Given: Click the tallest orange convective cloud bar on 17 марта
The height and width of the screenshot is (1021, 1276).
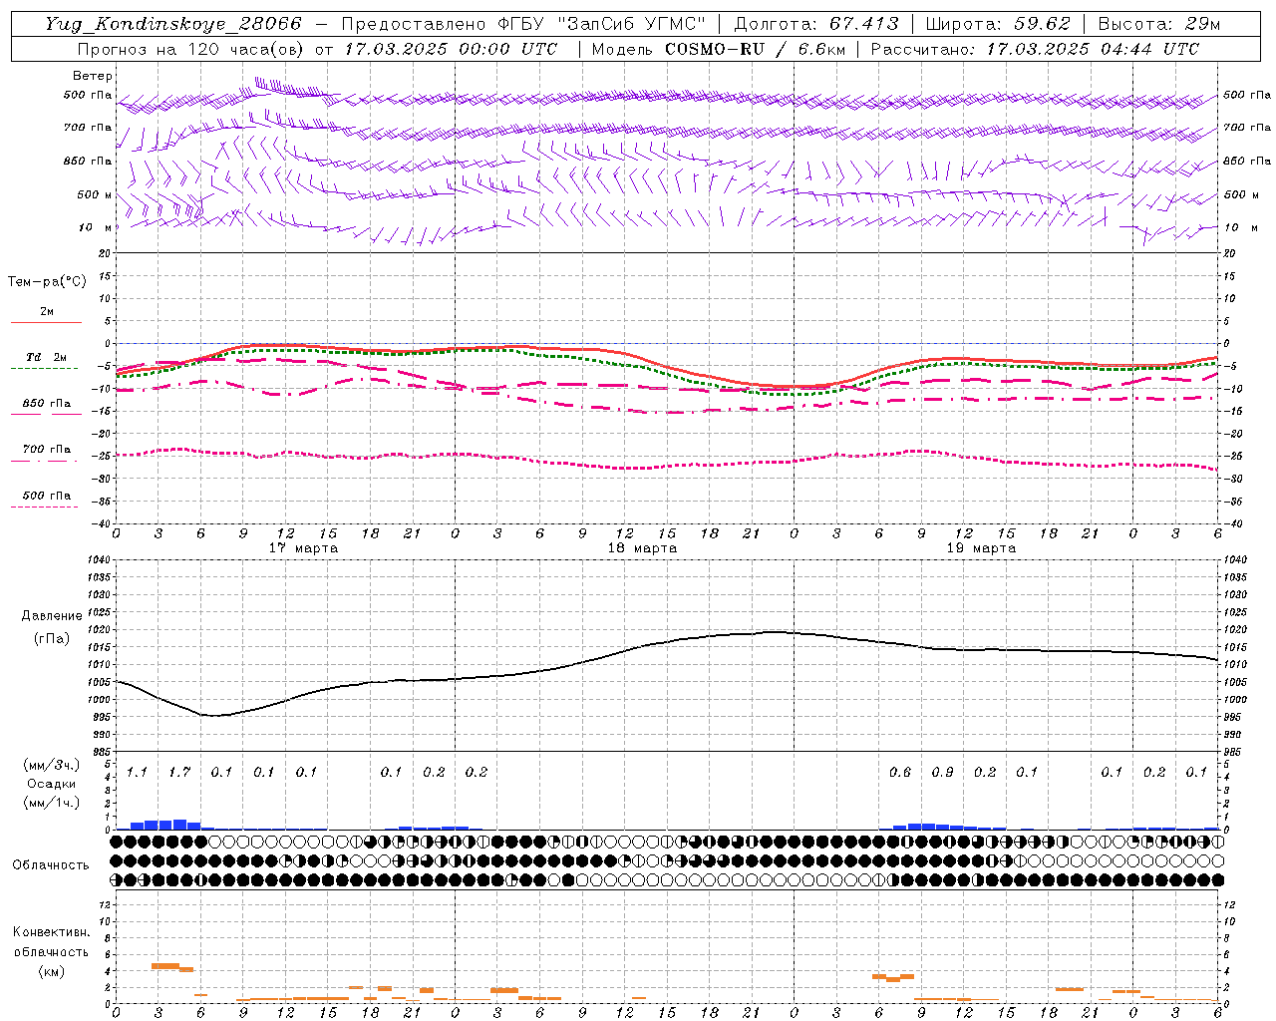Looking at the screenshot, I should tap(164, 965).
